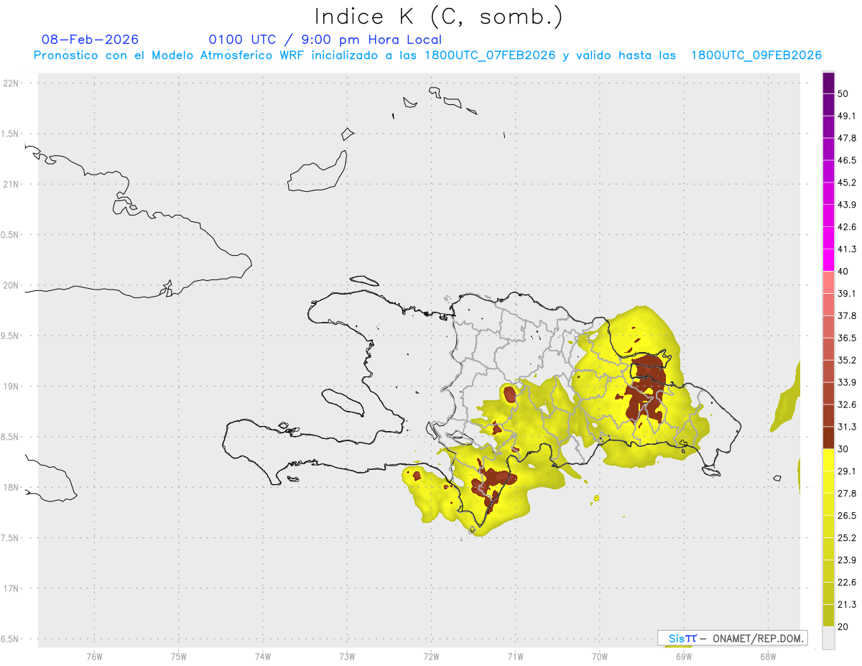Click the "18N" latitude axis label
This screenshot has height=666, width=862.
tap(11, 487)
